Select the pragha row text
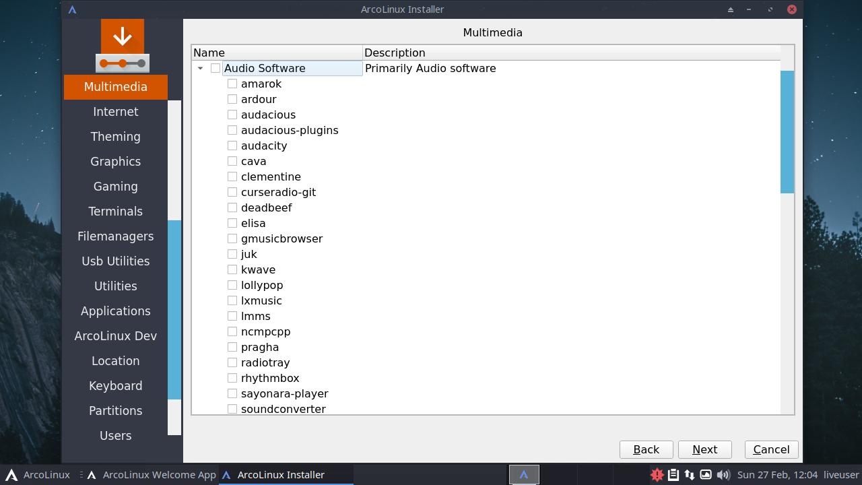862x485 pixels. pos(260,347)
